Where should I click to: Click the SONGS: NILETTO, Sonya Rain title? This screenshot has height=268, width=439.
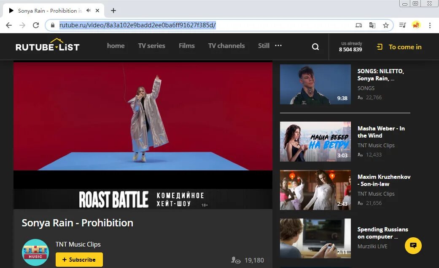point(381,75)
